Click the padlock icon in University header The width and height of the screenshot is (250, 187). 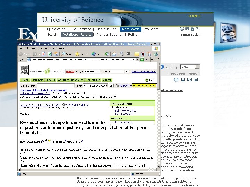pyautogui.click(x=193, y=29)
